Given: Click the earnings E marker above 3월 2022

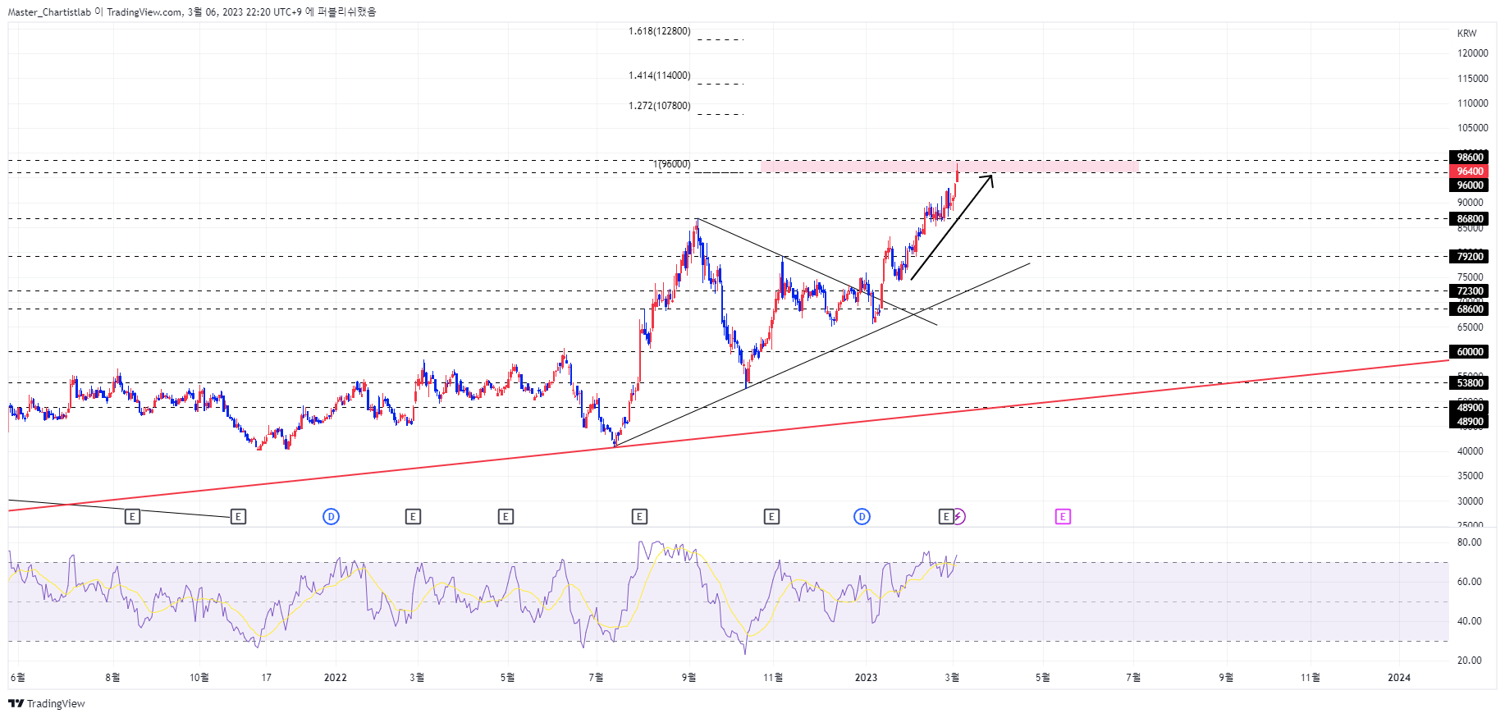Looking at the screenshot, I should [413, 516].
